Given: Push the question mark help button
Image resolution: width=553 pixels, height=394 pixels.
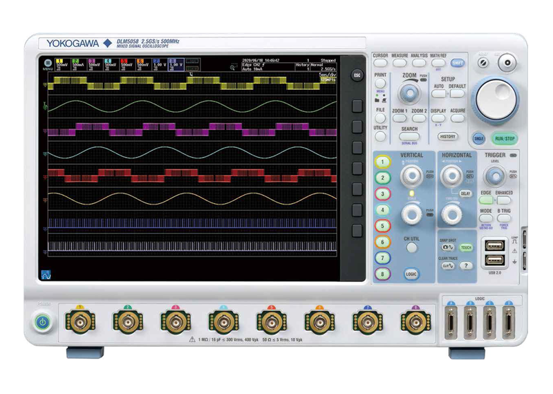Looking at the screenshot, I should tap(466, 265).
